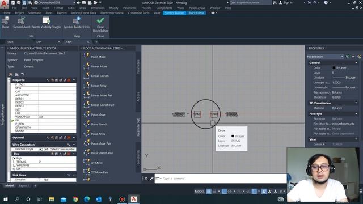The height and width of the screenshot is (204, 363).
Task: Open the Block Editor ribbon tab
Action: pyautogui.click(x=196, y=13)
